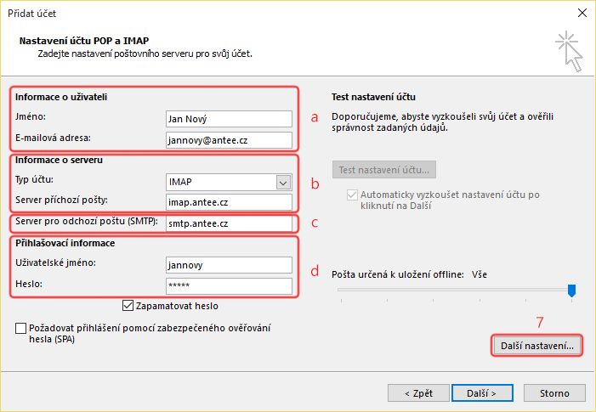Toggle the Zapamatovat heslo checkbox
This screenshot has height=412, width=596.
click(x=128, y=306)
